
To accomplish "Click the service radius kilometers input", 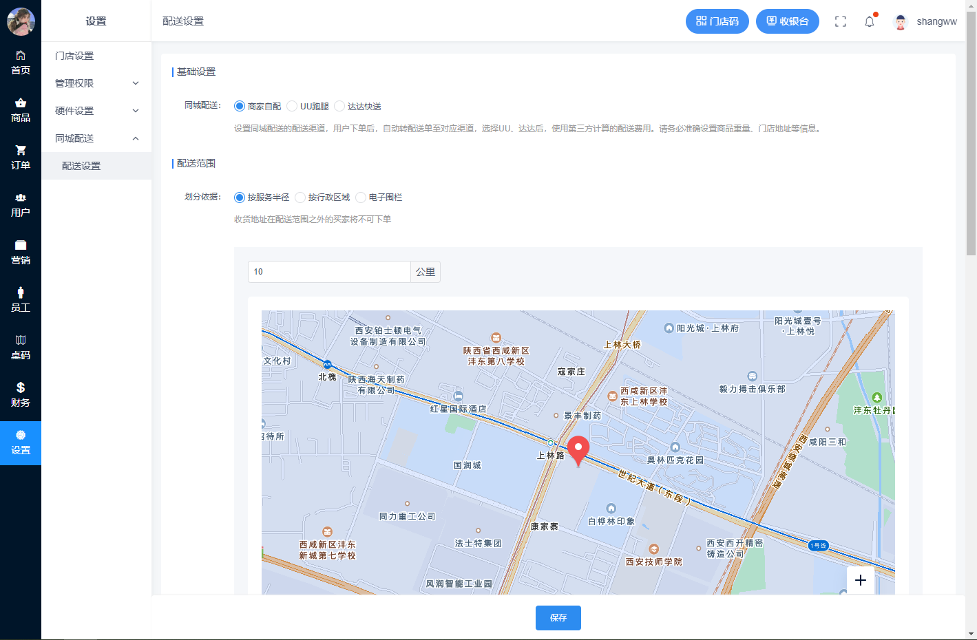I will [328, 272].
